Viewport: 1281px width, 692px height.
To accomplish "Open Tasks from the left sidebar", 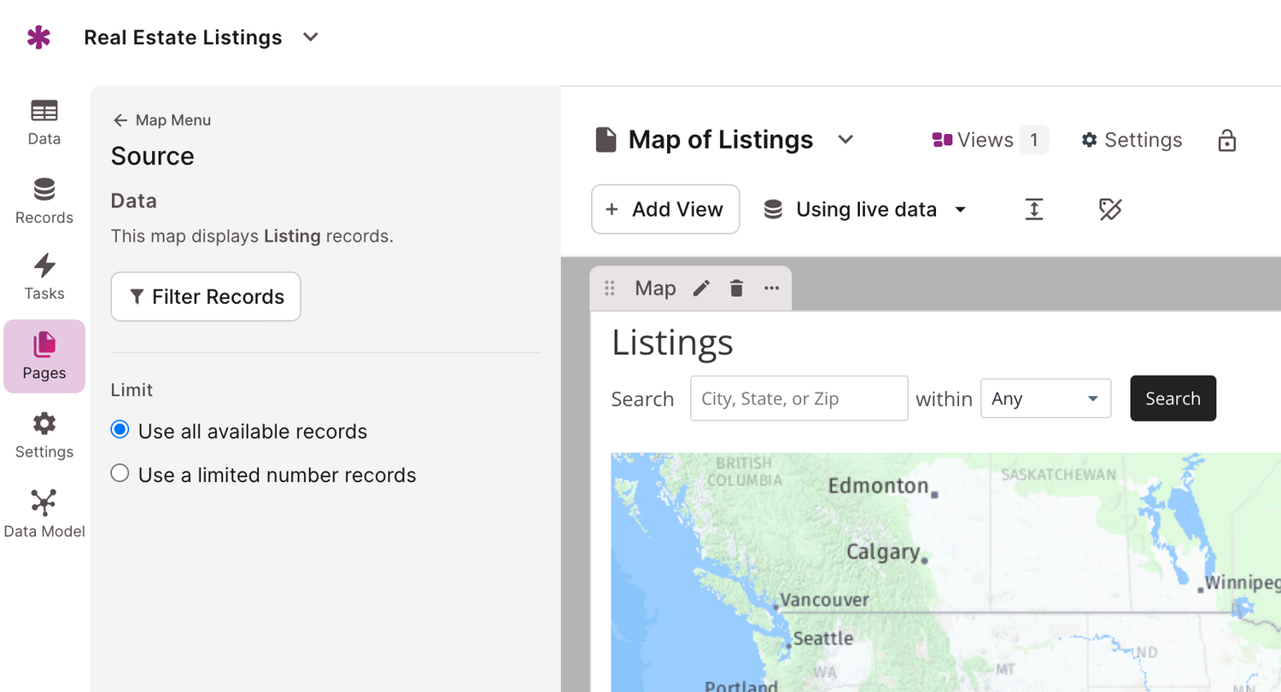I will [x=44, y=276].
